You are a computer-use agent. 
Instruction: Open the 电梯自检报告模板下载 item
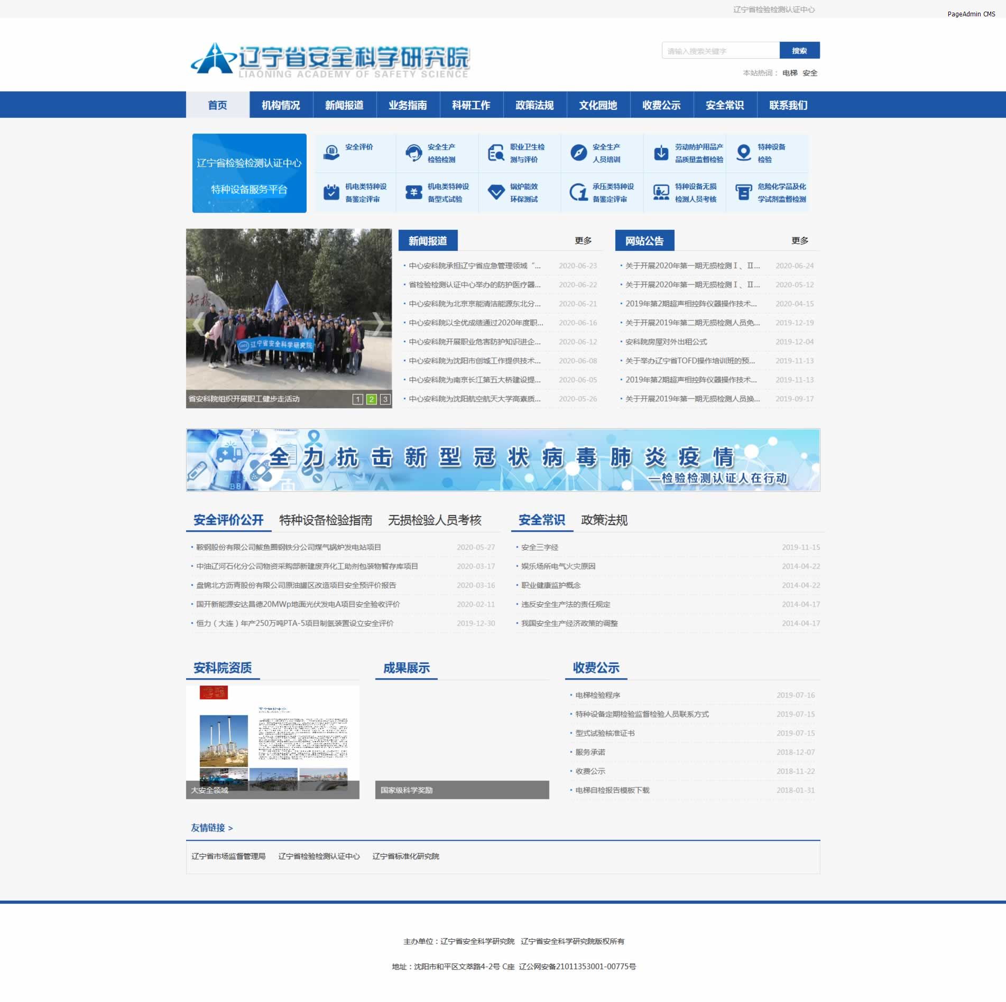coord(612,790)
